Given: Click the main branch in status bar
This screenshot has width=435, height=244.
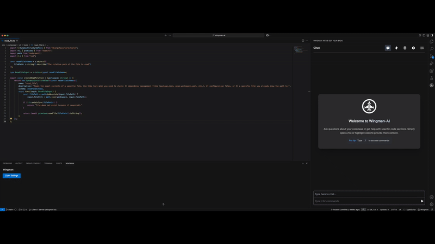Looking at the screenshot, I should [10, 209].
